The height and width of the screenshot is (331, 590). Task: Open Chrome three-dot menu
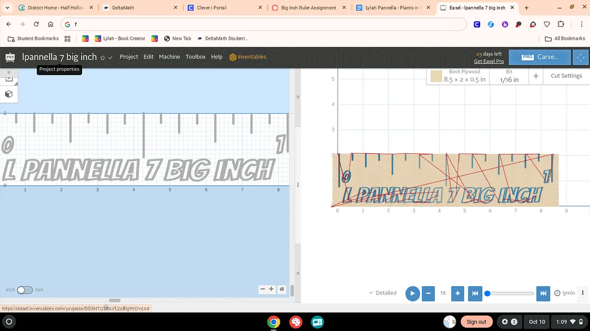(x=581, y=24)
